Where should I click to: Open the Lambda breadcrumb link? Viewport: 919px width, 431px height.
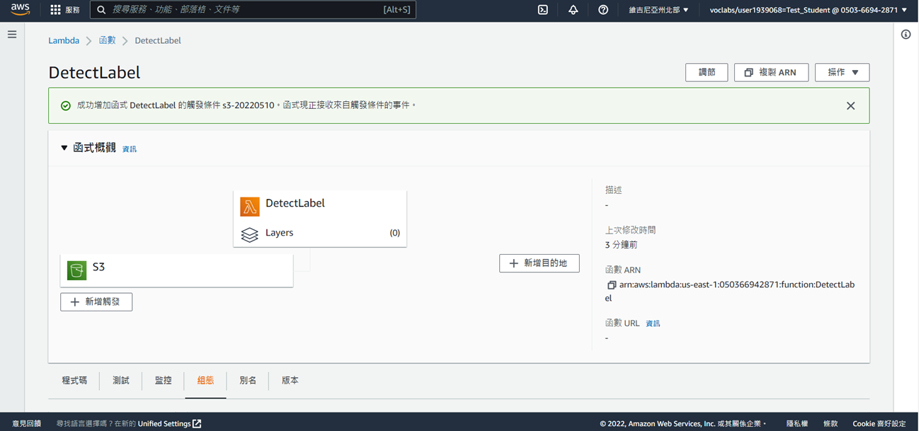coord(64,41)
